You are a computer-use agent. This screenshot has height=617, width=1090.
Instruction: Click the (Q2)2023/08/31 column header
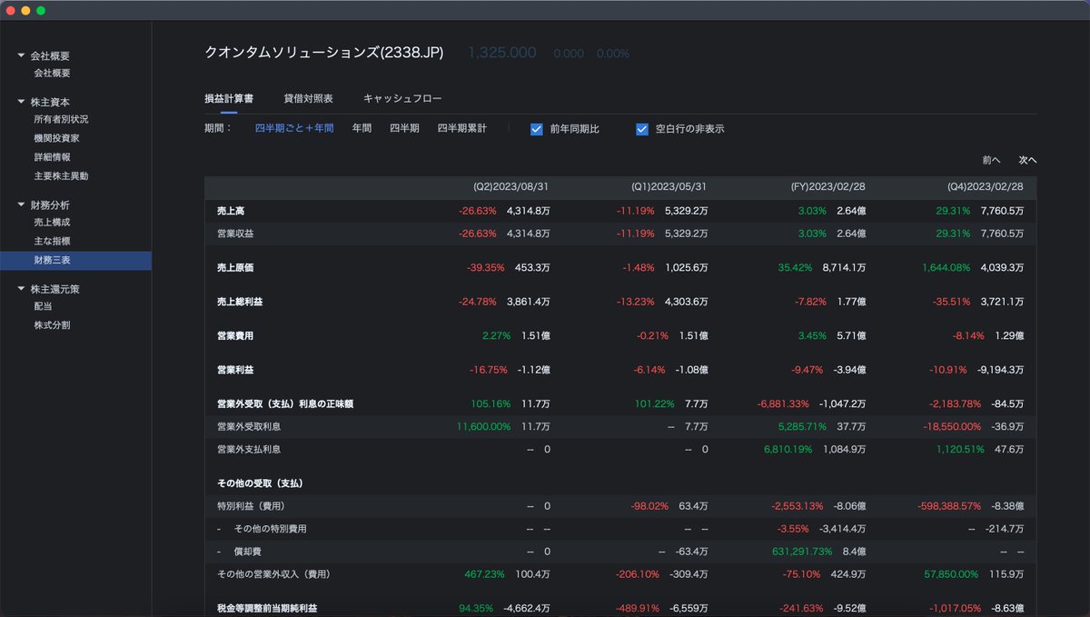(x=510, y=187)
